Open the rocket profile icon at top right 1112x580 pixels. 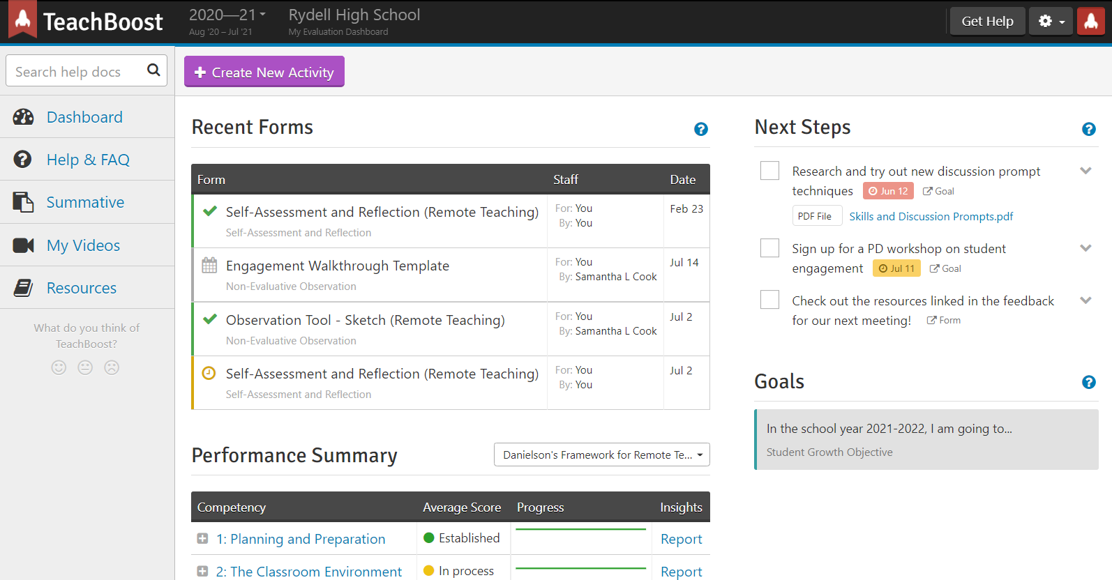(1090, 21)
